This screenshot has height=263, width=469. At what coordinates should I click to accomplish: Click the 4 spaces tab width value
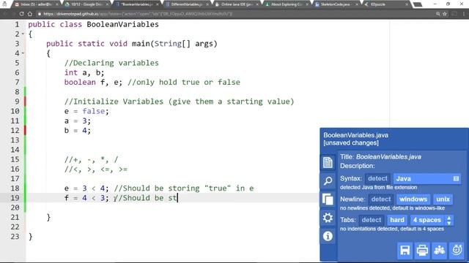click(x=426, y=220)
